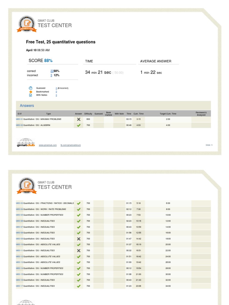Click the incorrect X mark for M60-01
The width and height of the screenshot is (229, 305).
pyautogui.click(x=79, y=119)
